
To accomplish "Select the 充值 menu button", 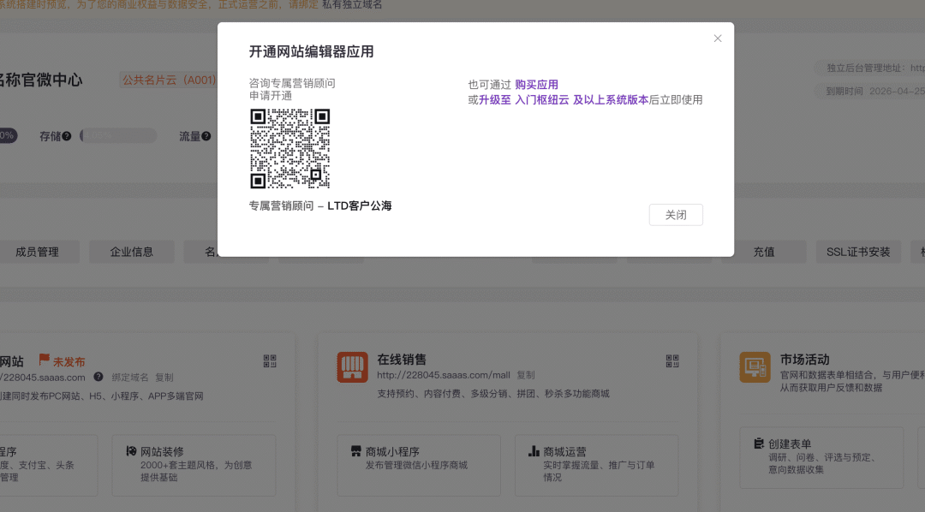I will (763, 252).
